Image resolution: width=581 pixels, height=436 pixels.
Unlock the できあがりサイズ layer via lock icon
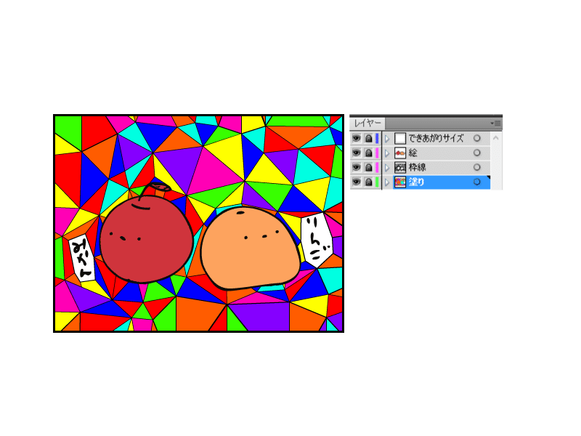(368, 138)
